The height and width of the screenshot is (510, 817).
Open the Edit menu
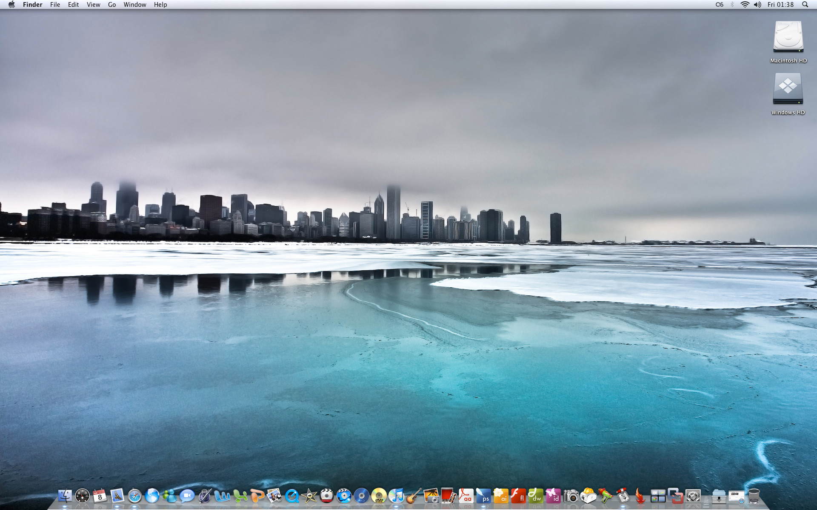click(x=74, y=5)
